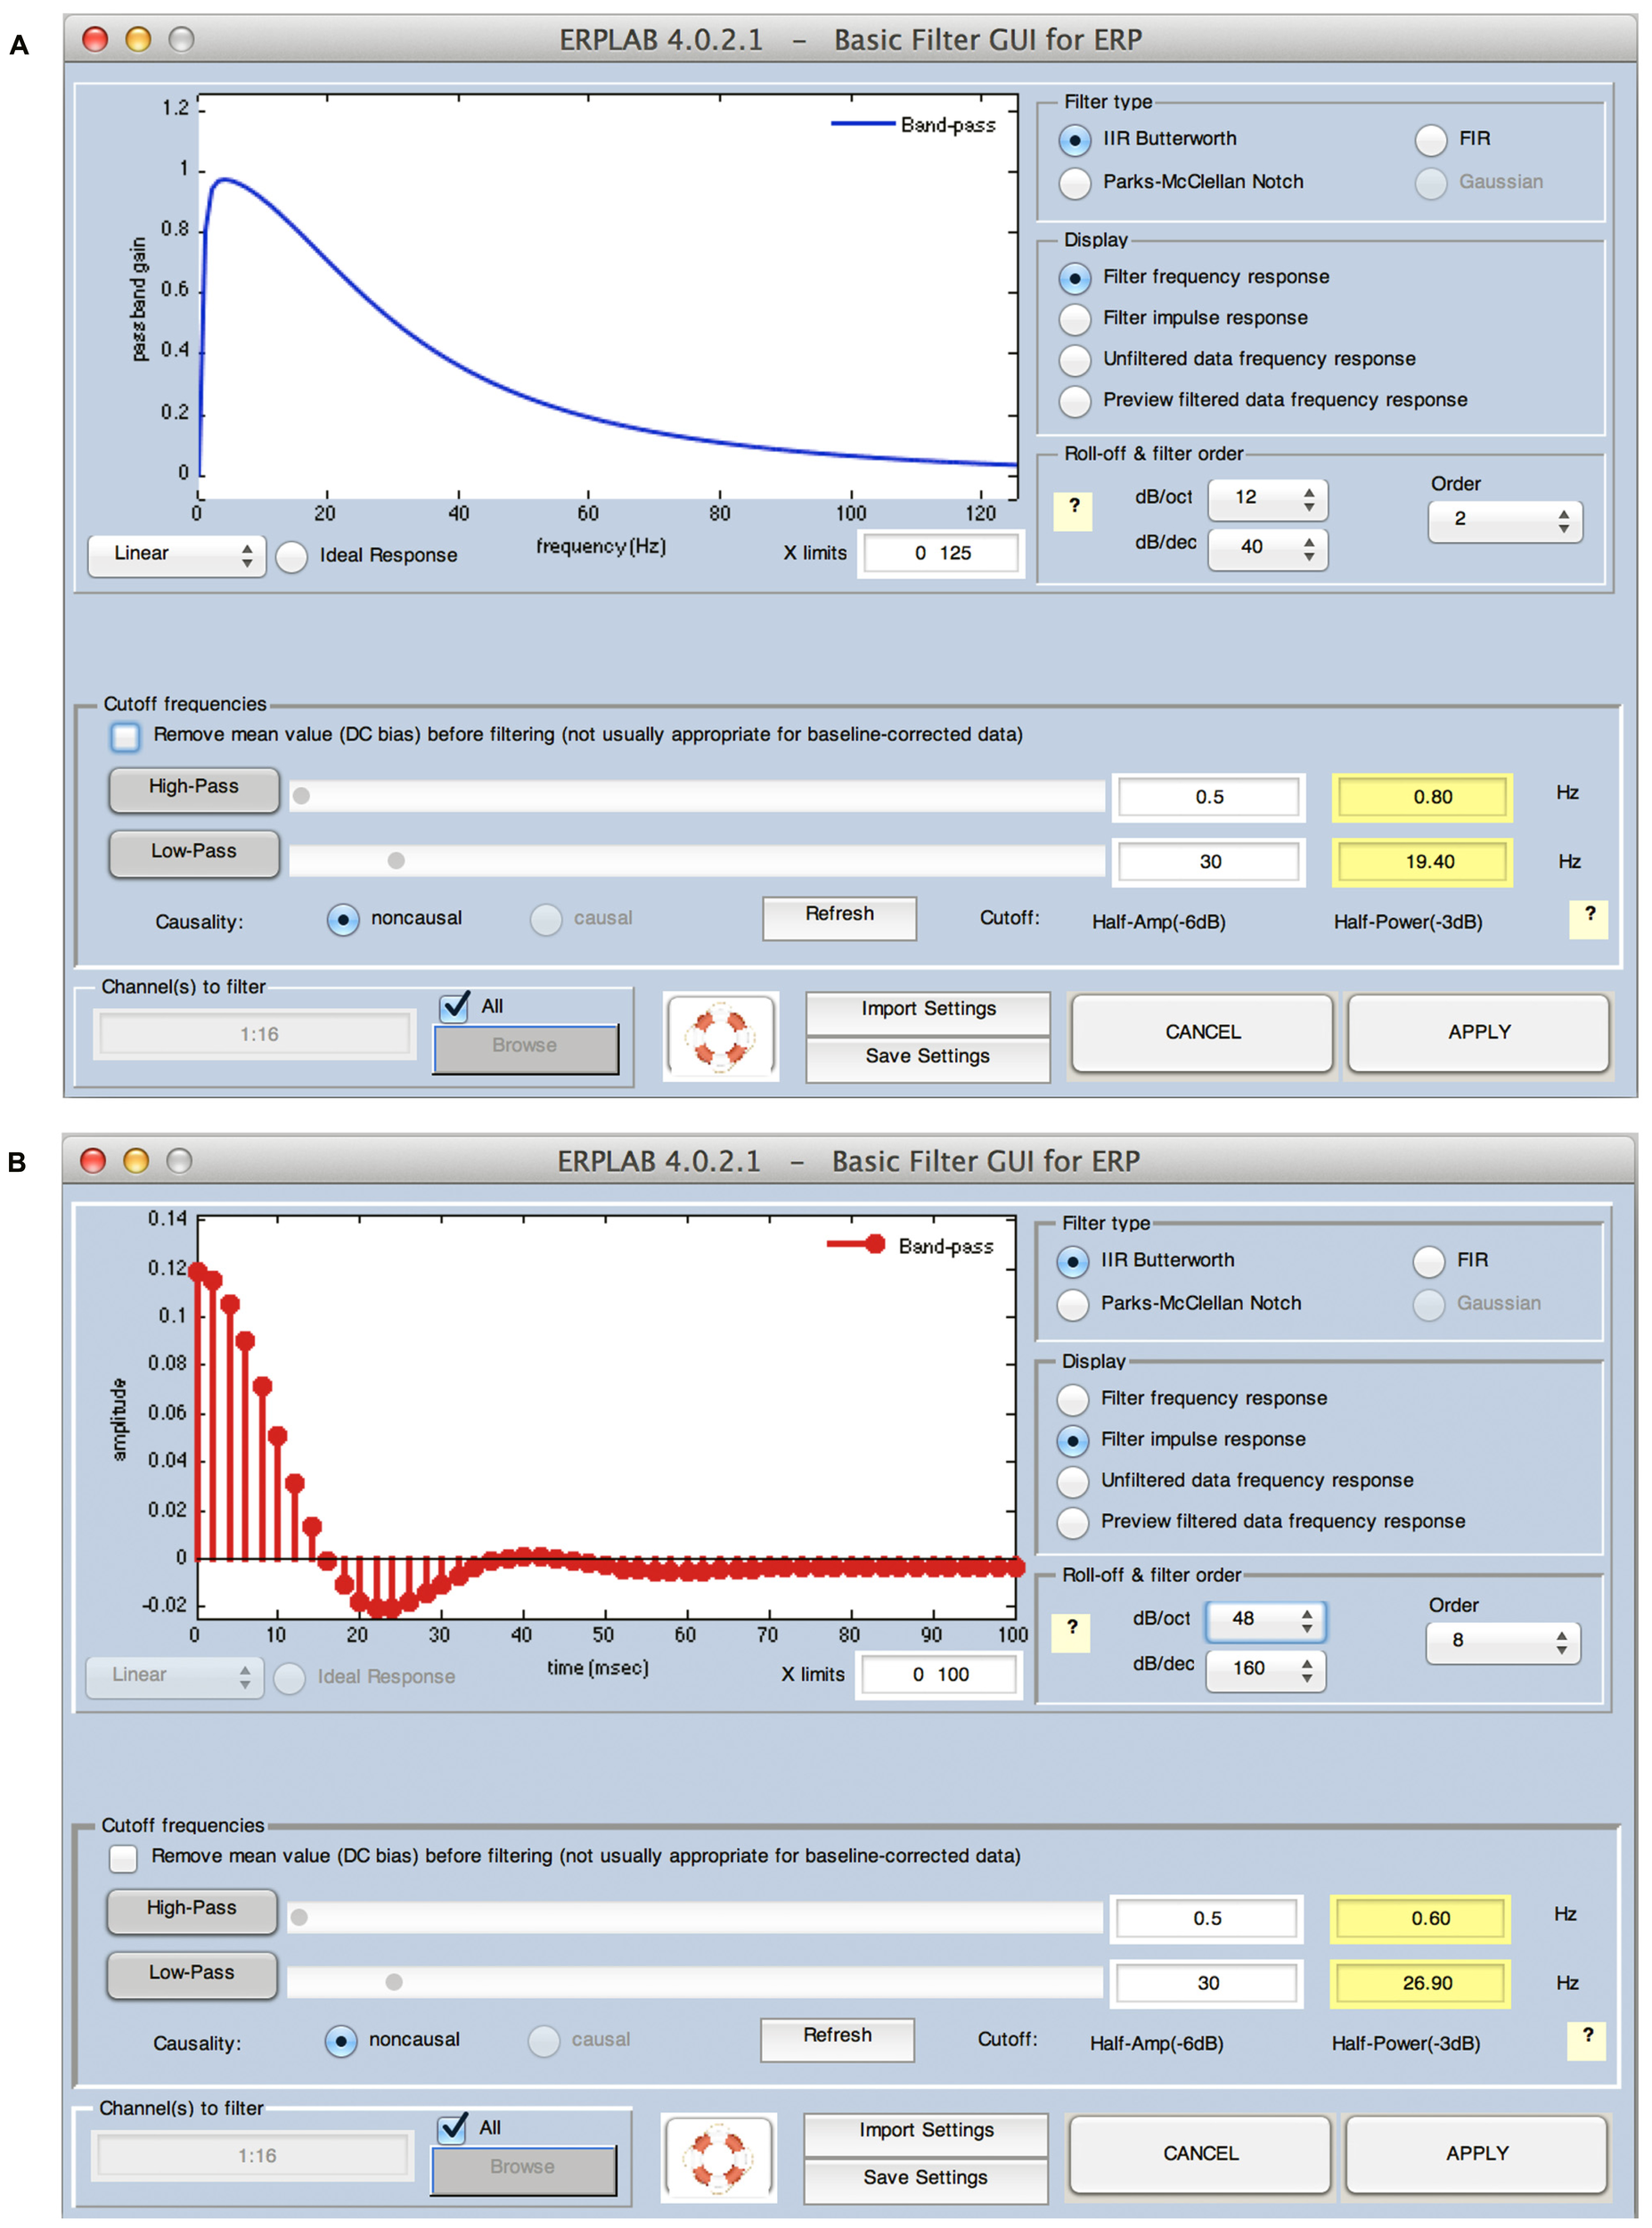Select the FIR filter type
This screenshot has width=1652, height=2228.
pyautogui.click(x=1429, y=140)
